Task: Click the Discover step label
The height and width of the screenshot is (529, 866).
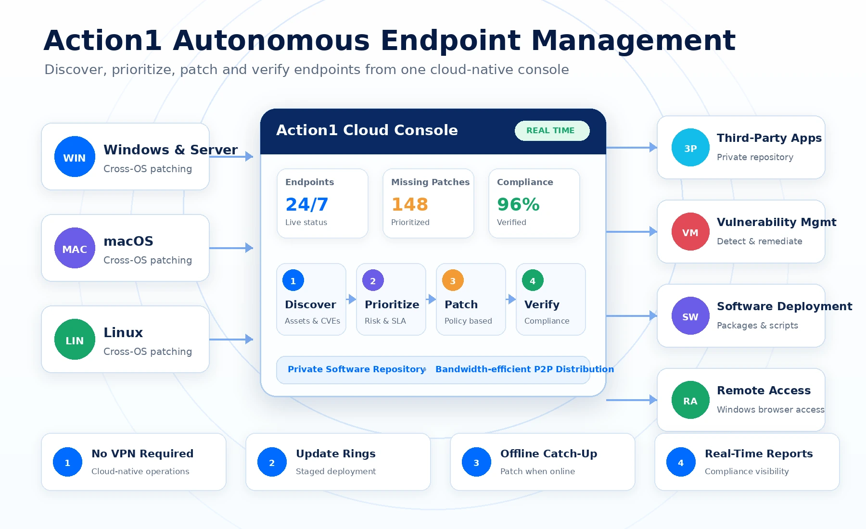Action: pyautogui.click(x=310, y=305)
